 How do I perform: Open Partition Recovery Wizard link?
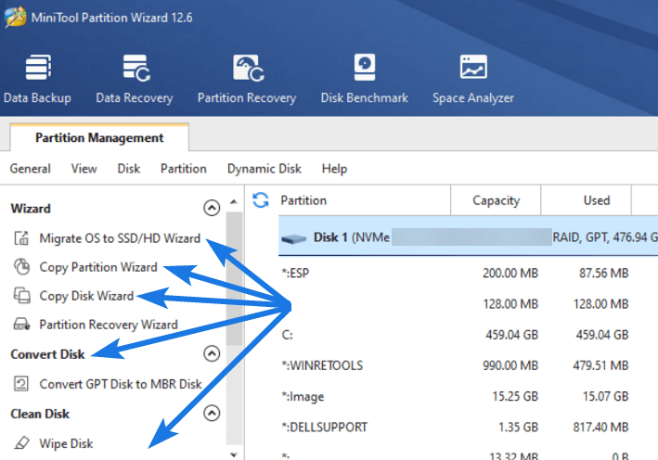[109, 325]
